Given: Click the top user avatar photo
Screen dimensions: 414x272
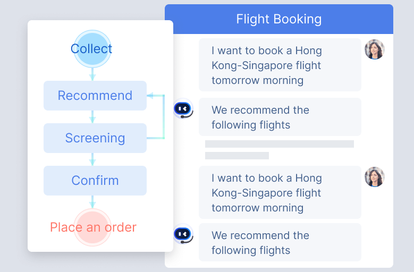Looking at the screenshot, I should (374, 49).
